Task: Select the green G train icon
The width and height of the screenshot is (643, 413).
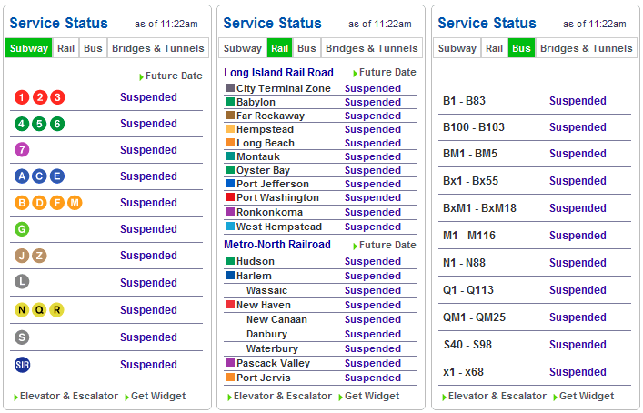Action: point(23,229)
